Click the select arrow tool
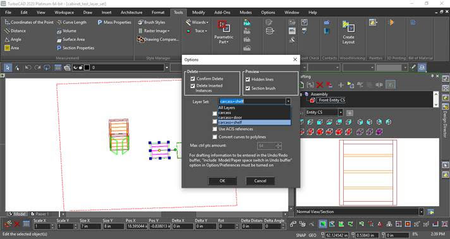 point(8,68)
